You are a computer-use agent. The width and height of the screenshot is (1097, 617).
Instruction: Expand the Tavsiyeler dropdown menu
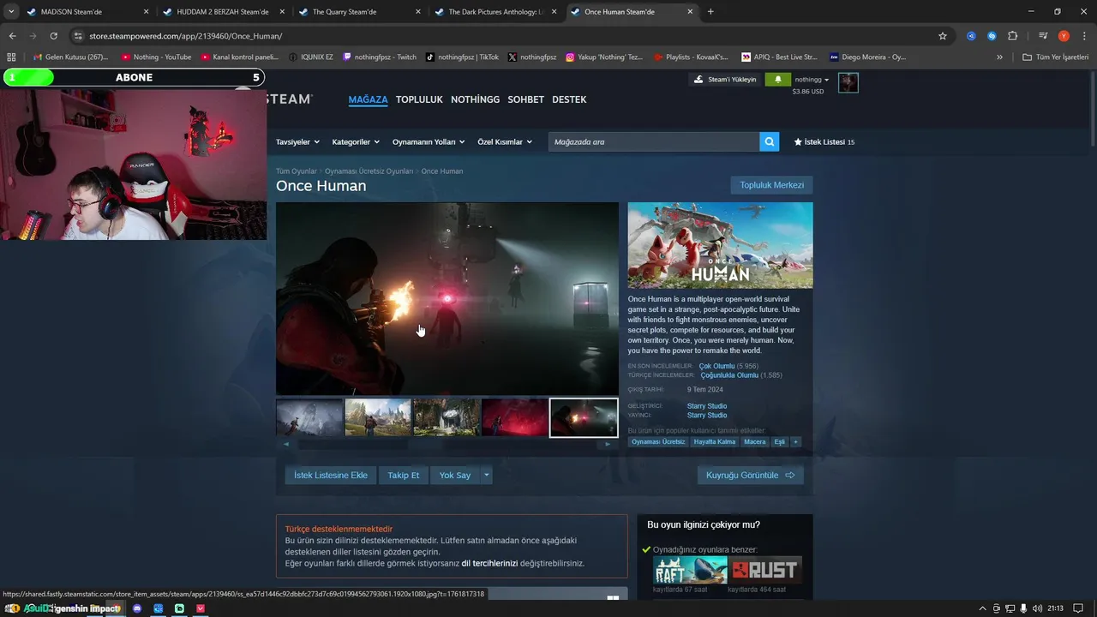297,142
